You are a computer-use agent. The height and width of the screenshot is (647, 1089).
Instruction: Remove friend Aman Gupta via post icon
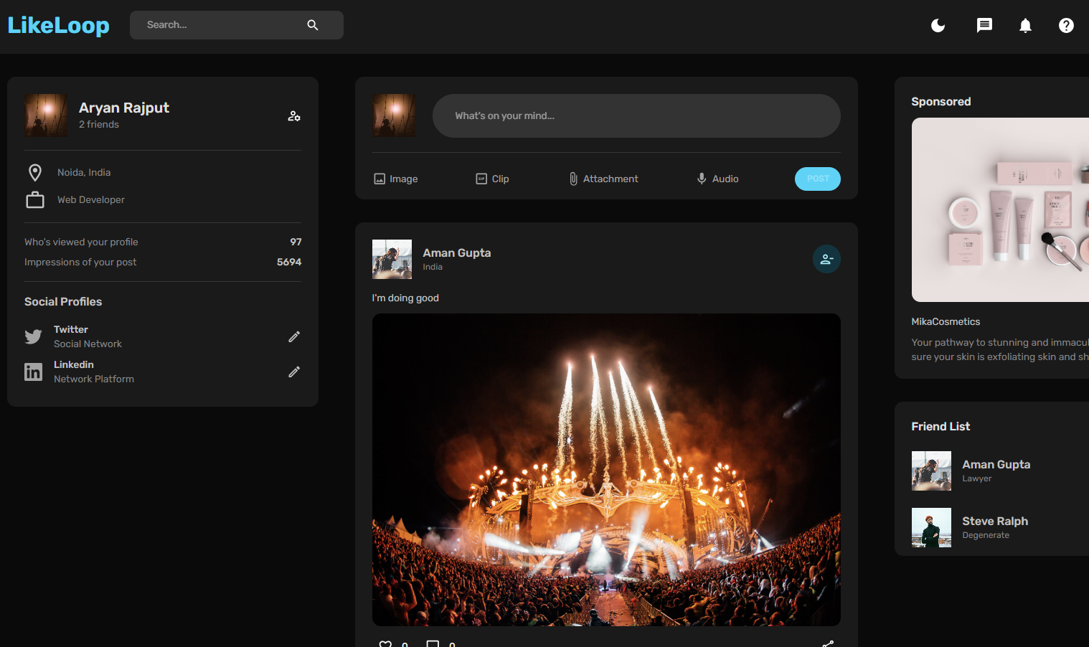click(x=826, y=259)
